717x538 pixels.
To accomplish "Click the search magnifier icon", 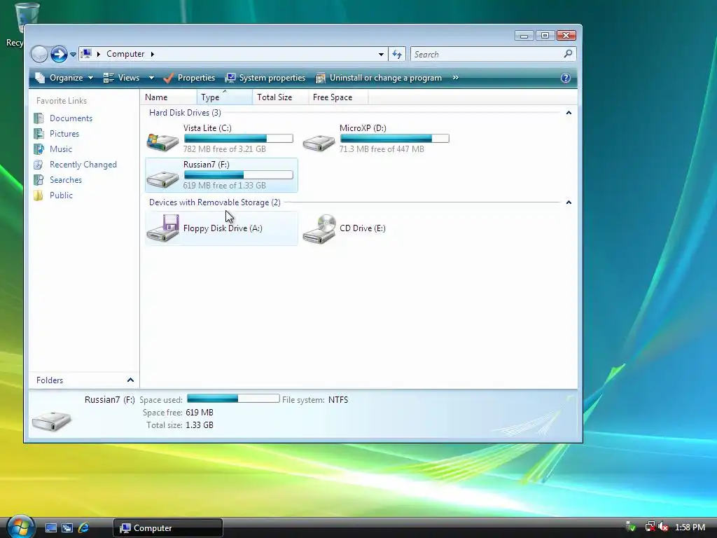I will click(568, 54).
